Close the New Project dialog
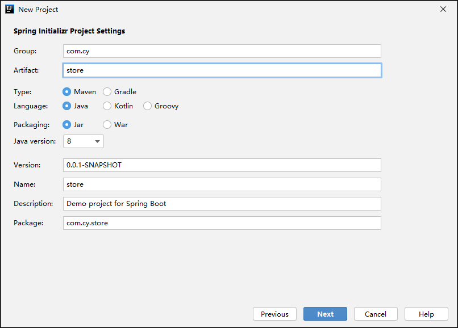The width and height of the screenshot is (458, 328). click(x=443, y=9)
